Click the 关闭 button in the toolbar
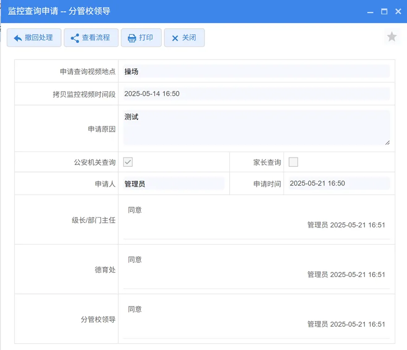 pos(184,38)
